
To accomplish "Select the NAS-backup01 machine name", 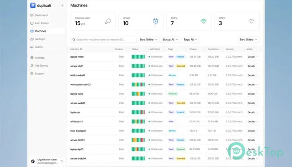I will (78, 131).
